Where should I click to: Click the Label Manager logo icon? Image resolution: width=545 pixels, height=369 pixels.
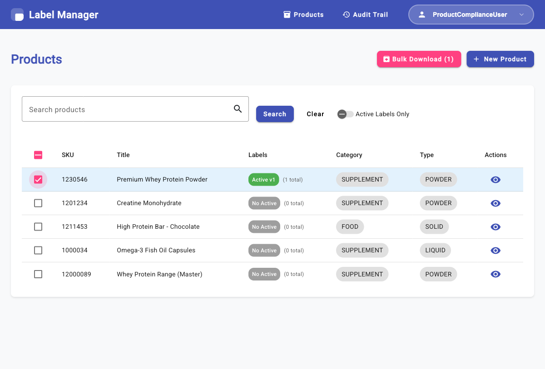click(x=17, y=15)
